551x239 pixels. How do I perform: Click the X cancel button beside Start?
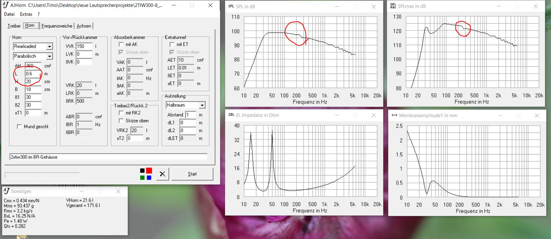(x=162, y=174)
